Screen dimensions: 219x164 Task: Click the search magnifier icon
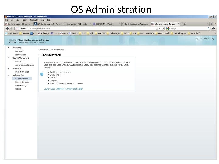point(208,29)
